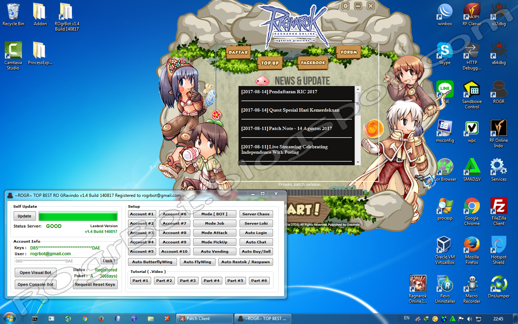Click Auto Restok / Respawn button
Viewport: 518px width, 324px height.
pos(245,262)
